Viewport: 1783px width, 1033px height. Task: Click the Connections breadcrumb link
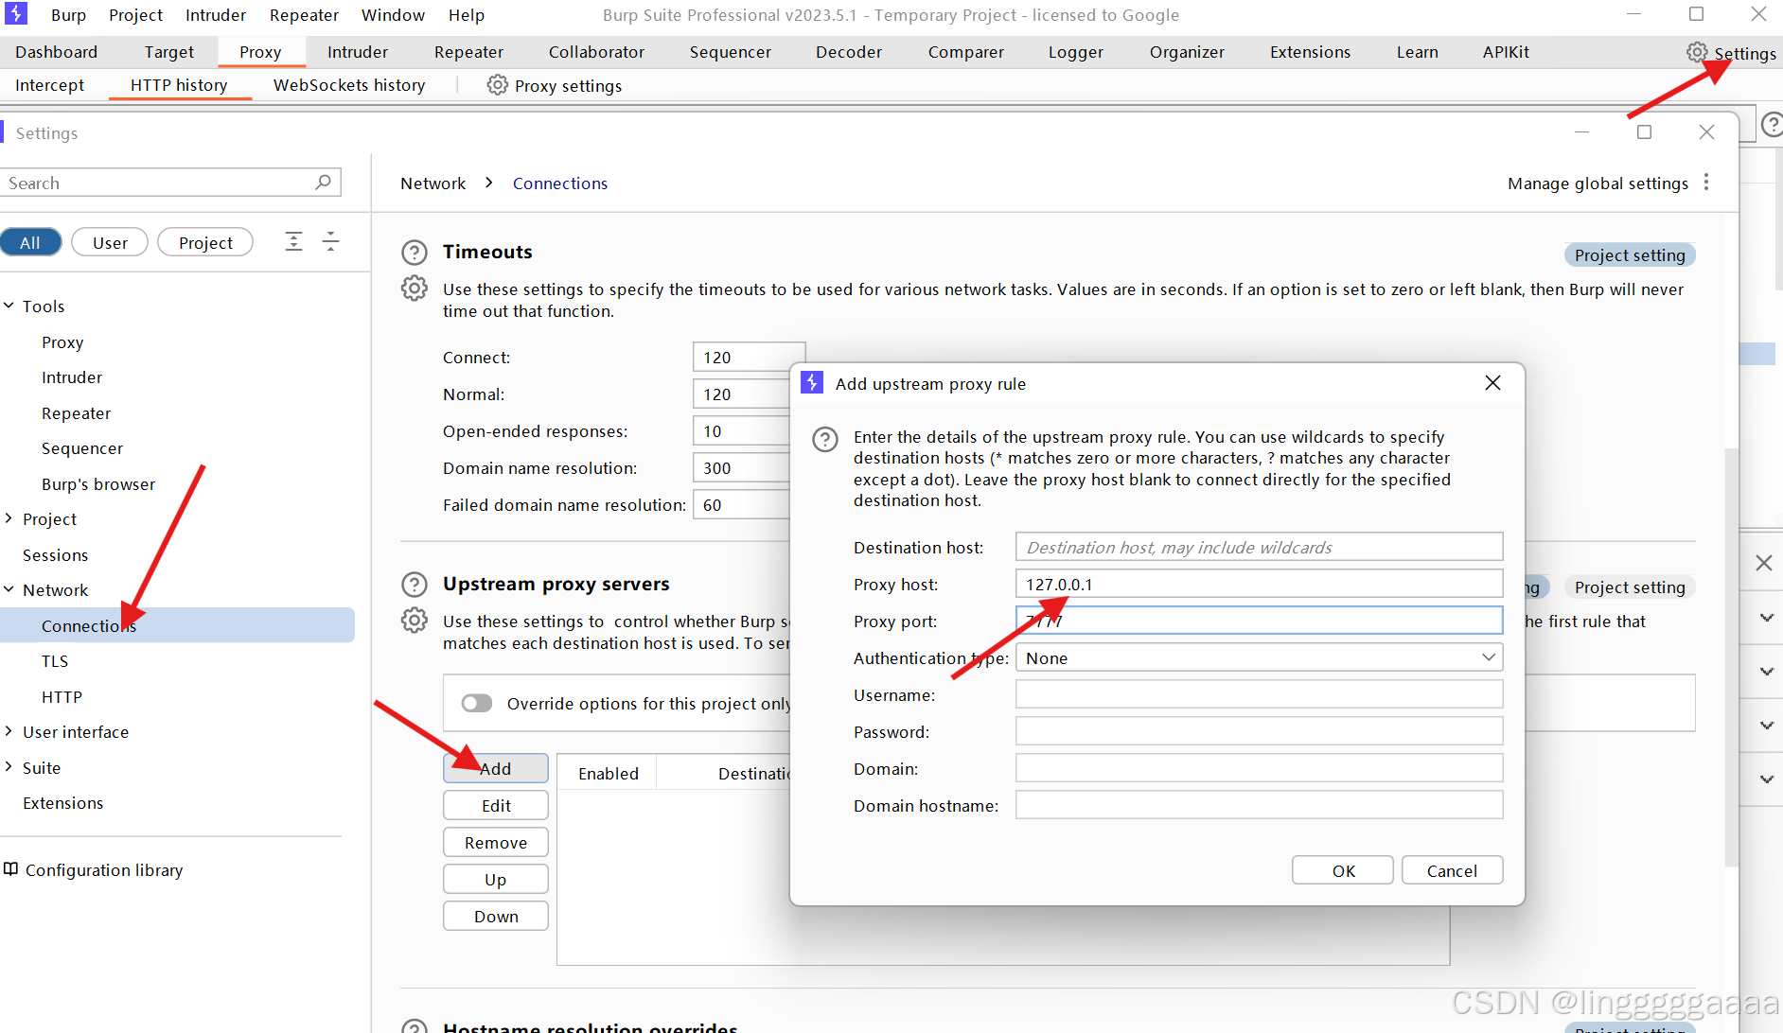(x=560, y=183)
